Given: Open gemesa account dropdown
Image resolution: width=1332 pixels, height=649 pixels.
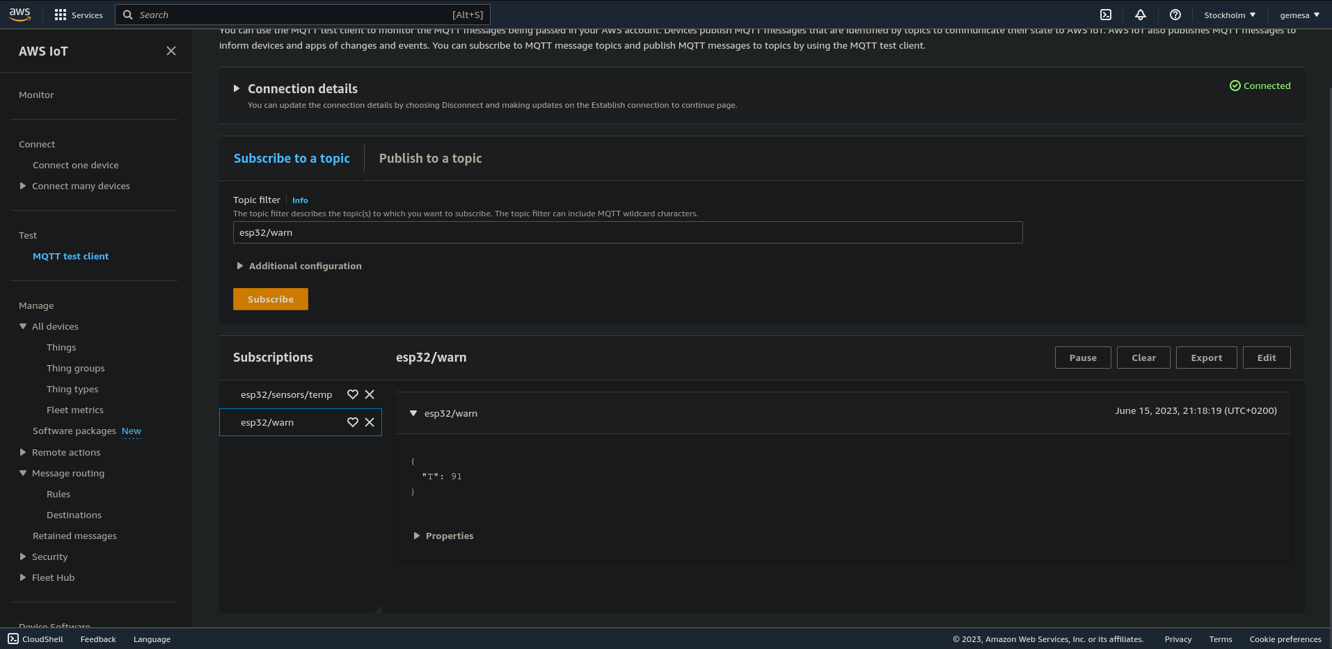Looking at the screenshot, I should point(1299,15).
